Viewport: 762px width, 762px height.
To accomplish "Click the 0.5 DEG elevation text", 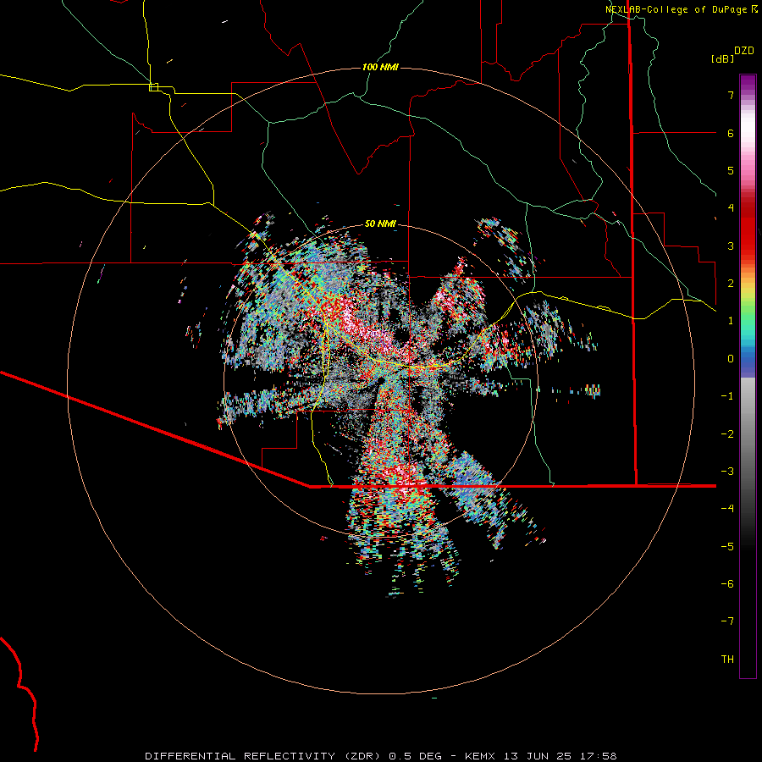I will 415,756.
